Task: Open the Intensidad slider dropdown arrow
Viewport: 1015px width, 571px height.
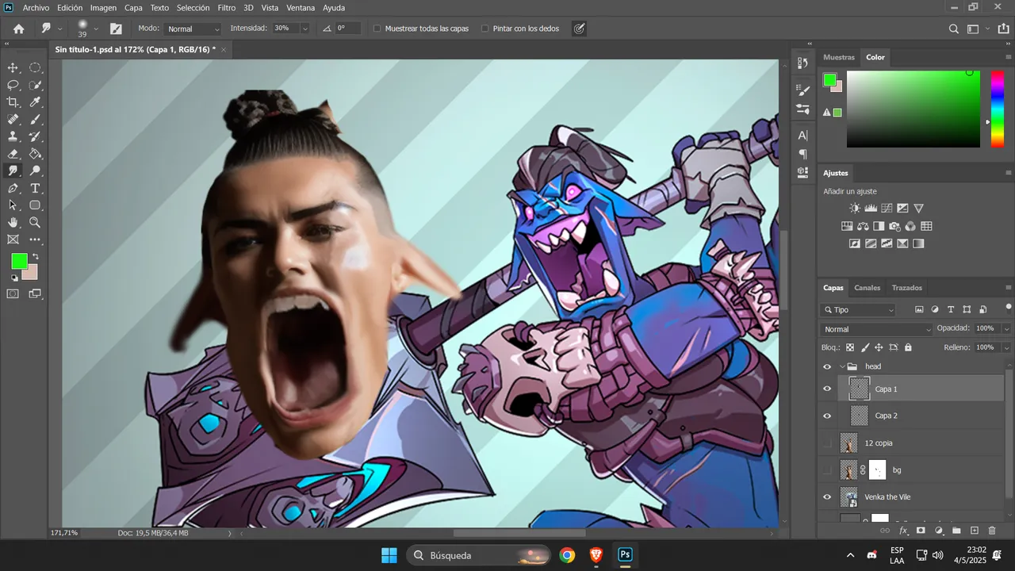Action: click(304, 29)
